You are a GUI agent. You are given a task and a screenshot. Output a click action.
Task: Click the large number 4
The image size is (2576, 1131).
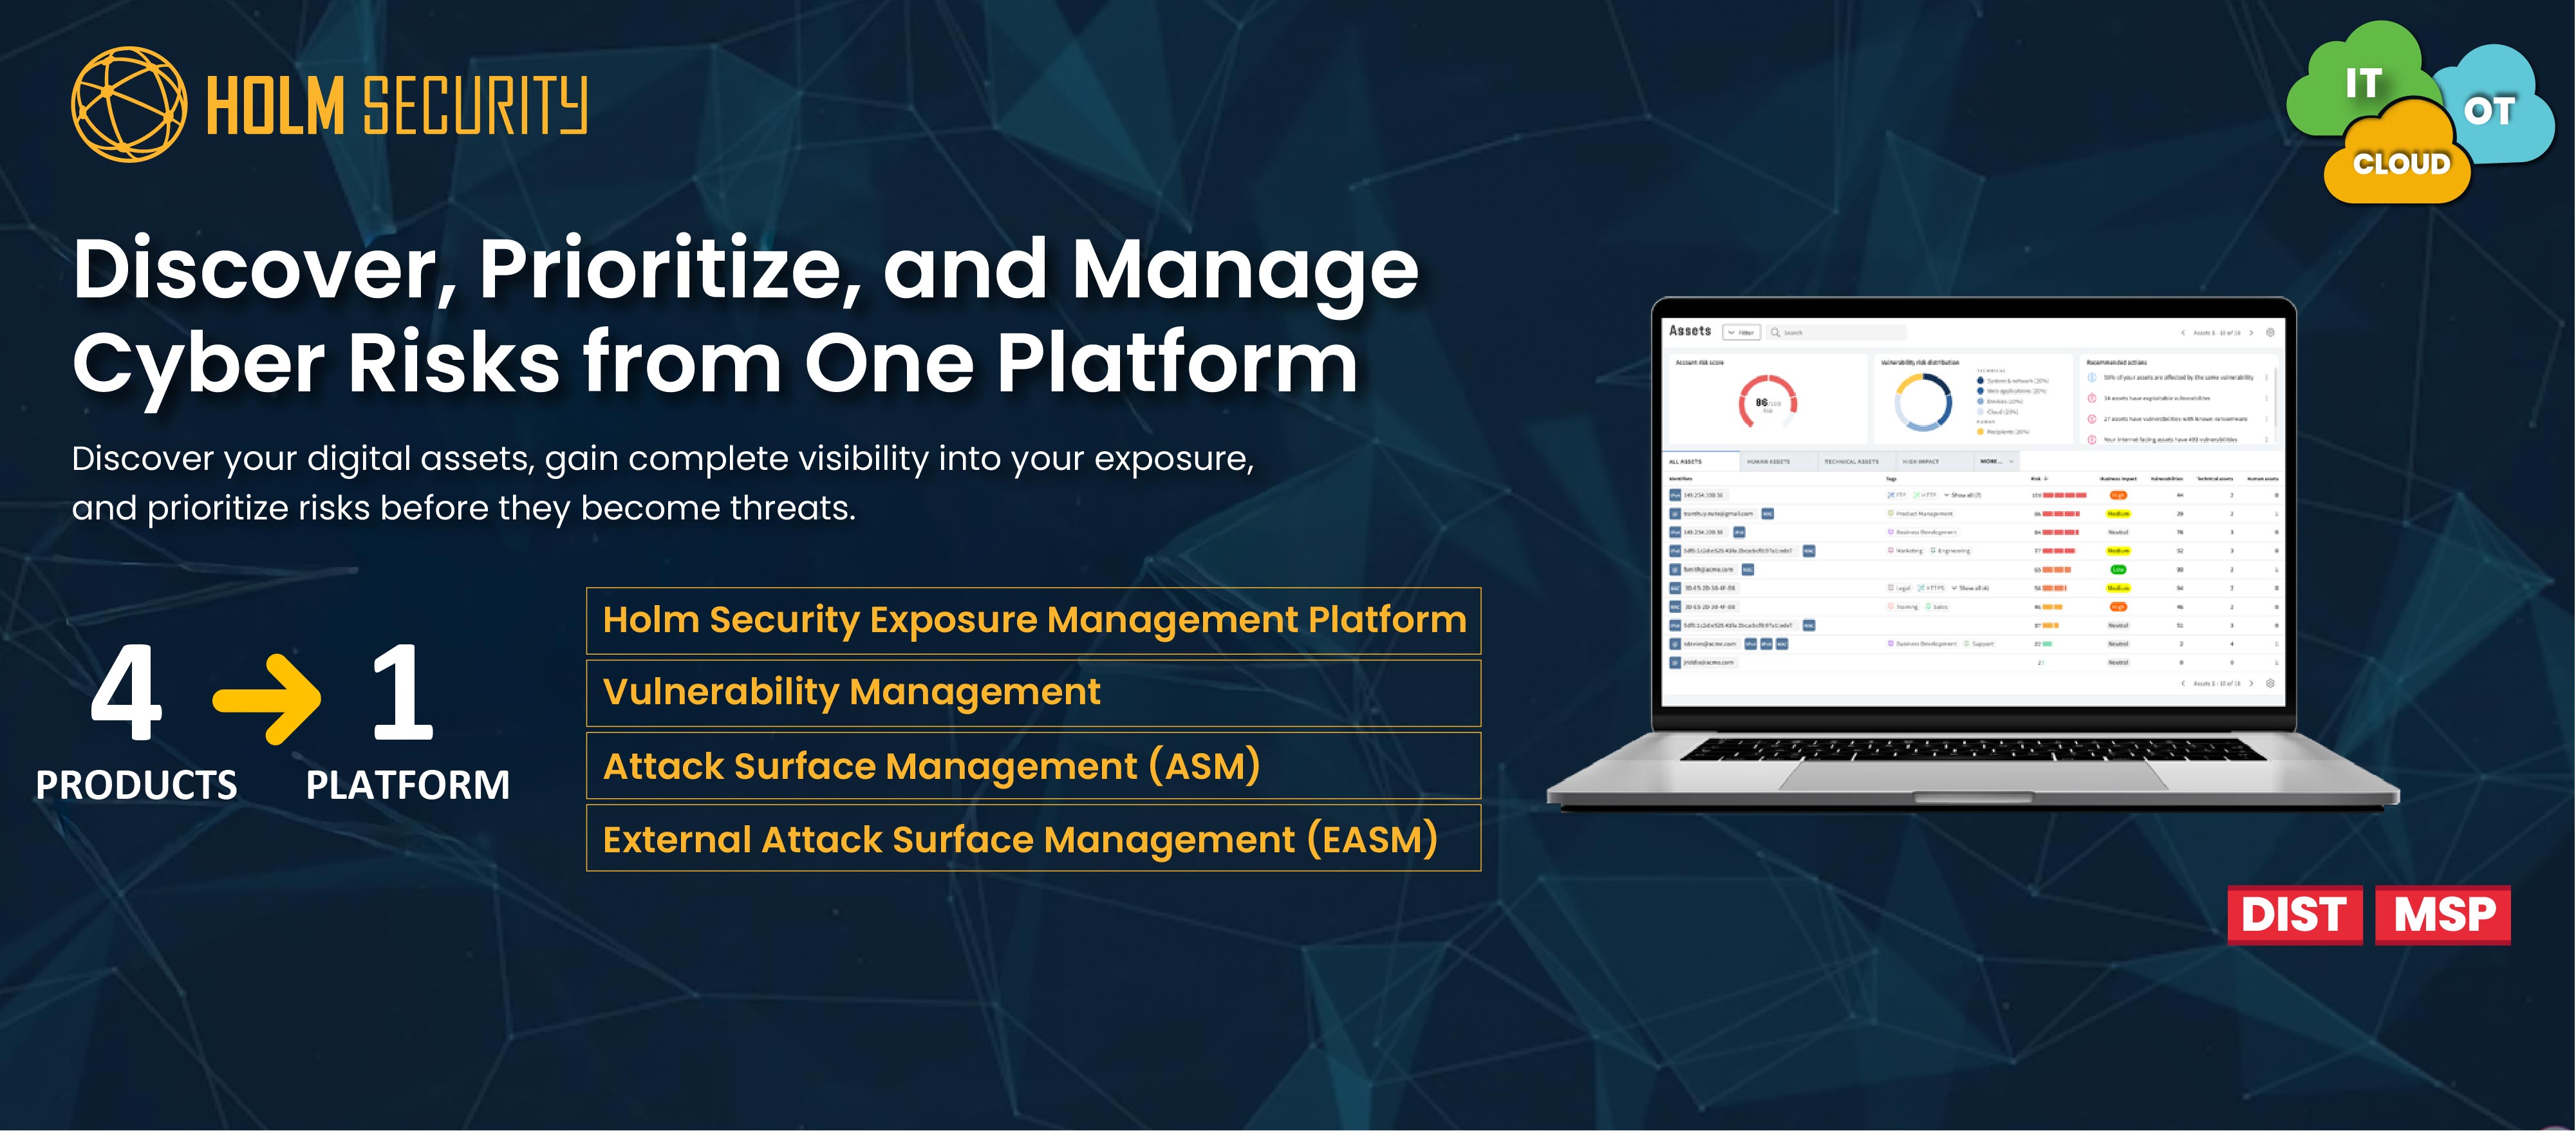click(126, 692)
